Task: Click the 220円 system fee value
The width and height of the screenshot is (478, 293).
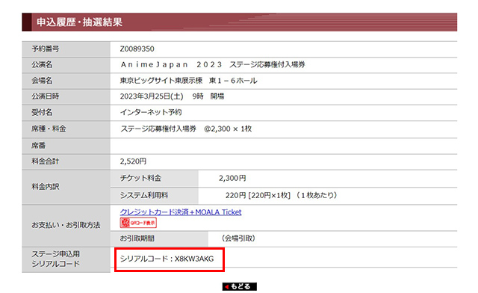Action: tap(235, 195)
